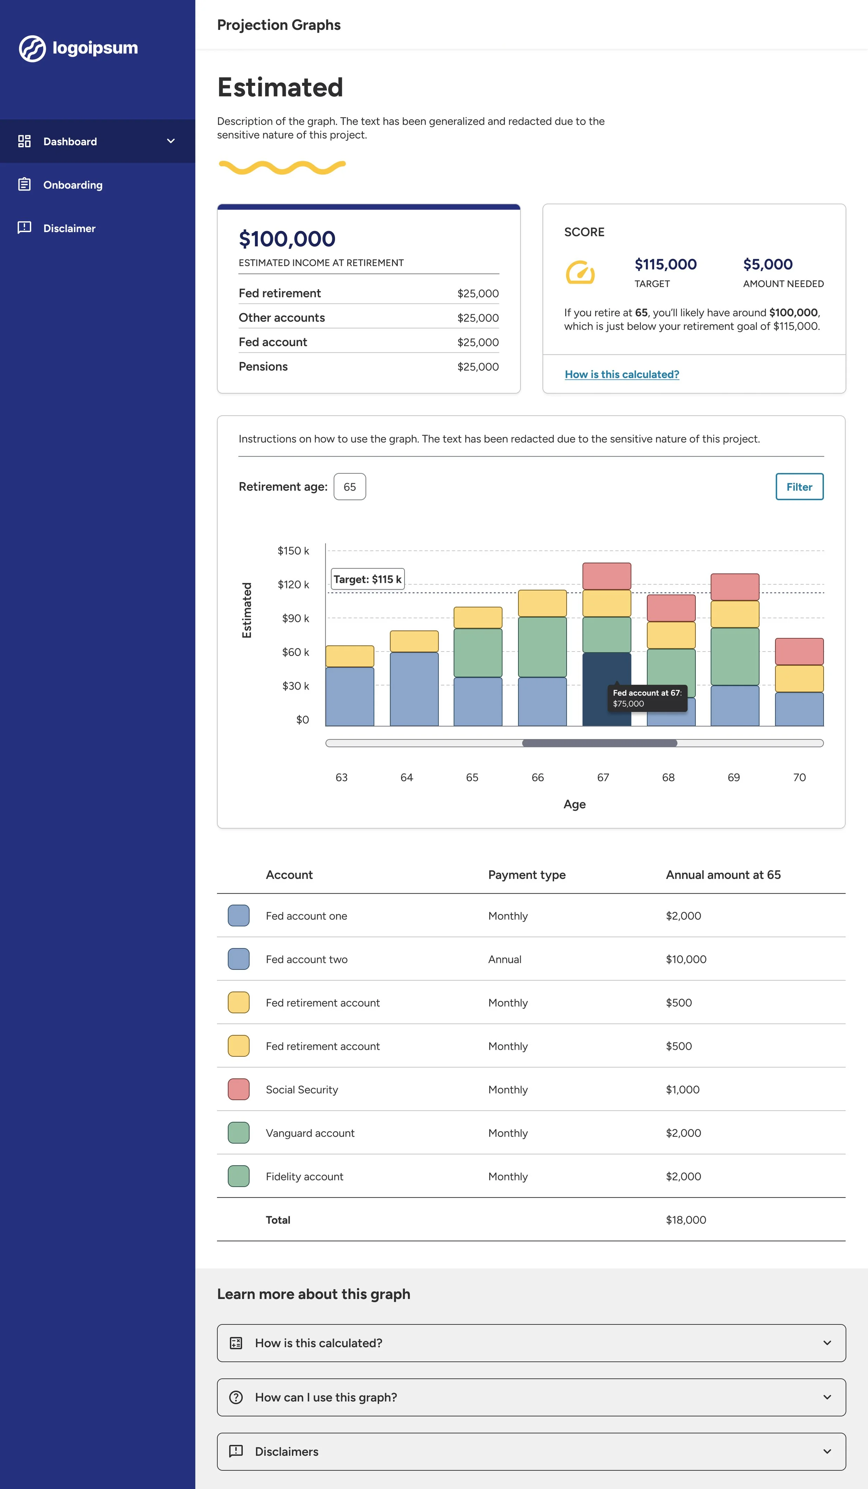Click the Disclaimer sidebar icon

tap(24, 228)
